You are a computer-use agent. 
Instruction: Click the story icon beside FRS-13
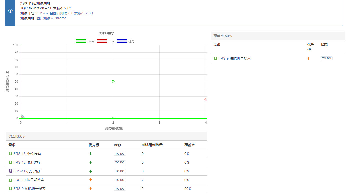click(x=10, y=154)
